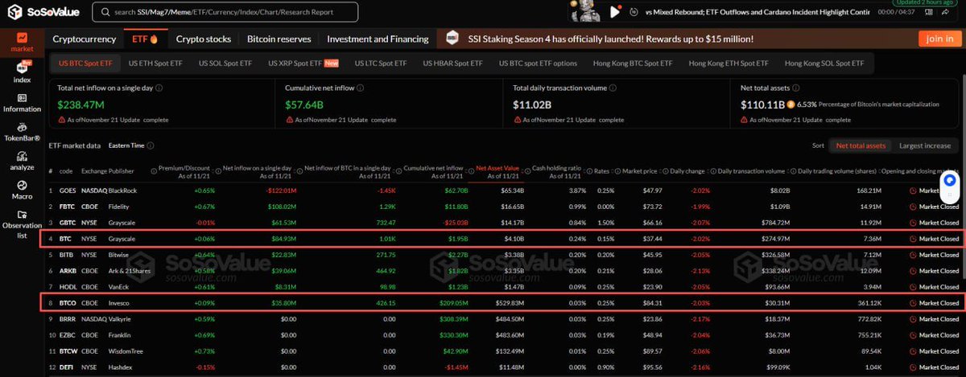Click the info icon beside Total net inflow
The image size is (966, 377).
click(x=159, y=88)
